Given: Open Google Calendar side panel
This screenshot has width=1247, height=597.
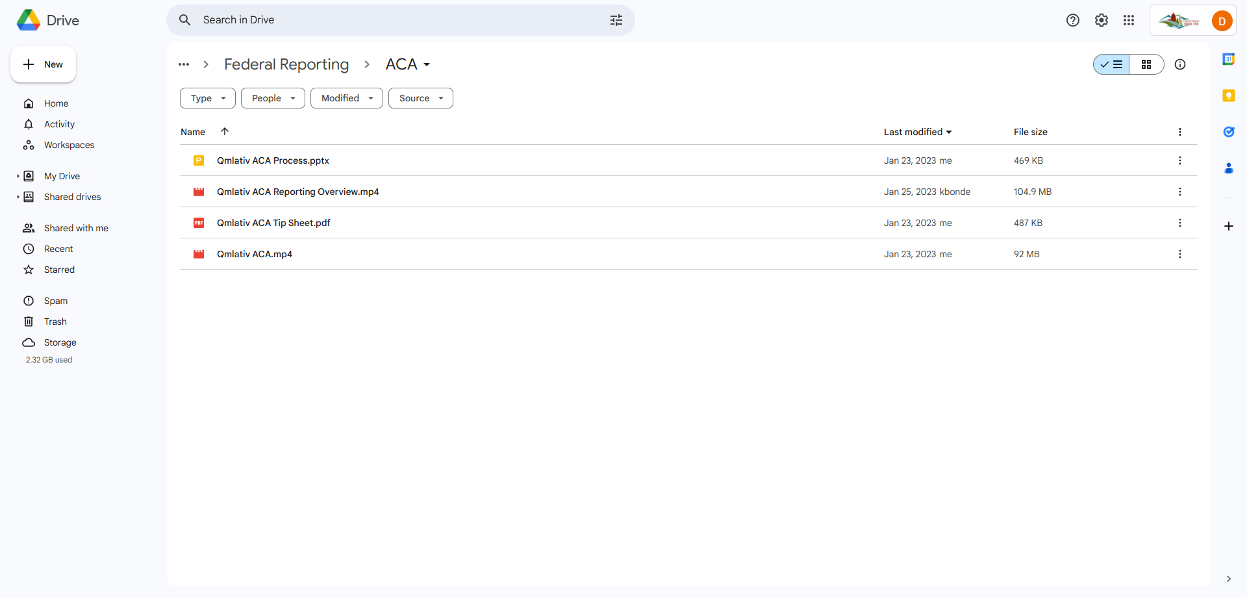Looking at the screenshot, I should tap(1228, 59).
